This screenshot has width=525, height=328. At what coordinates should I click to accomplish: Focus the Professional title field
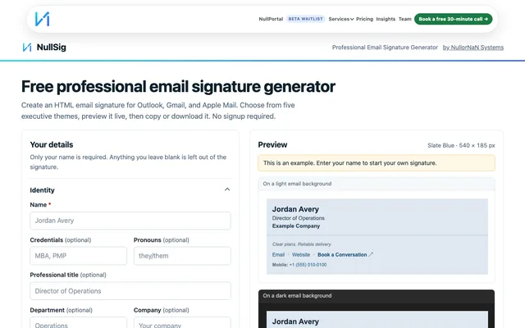pos(130,291)
